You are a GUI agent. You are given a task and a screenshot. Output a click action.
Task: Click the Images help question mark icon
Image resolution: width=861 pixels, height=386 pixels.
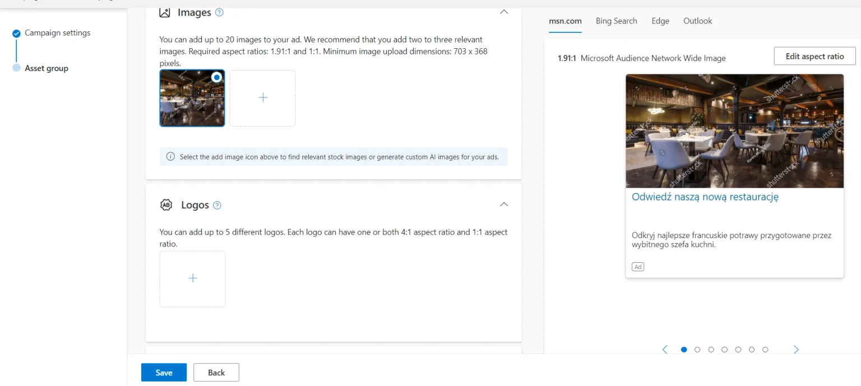tap(219, 12)
